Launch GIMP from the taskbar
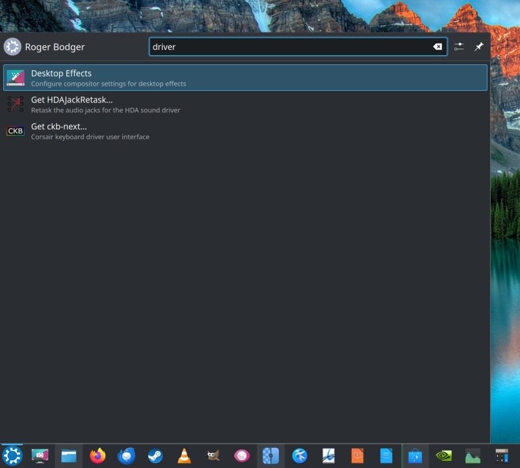 pos(213,456)
